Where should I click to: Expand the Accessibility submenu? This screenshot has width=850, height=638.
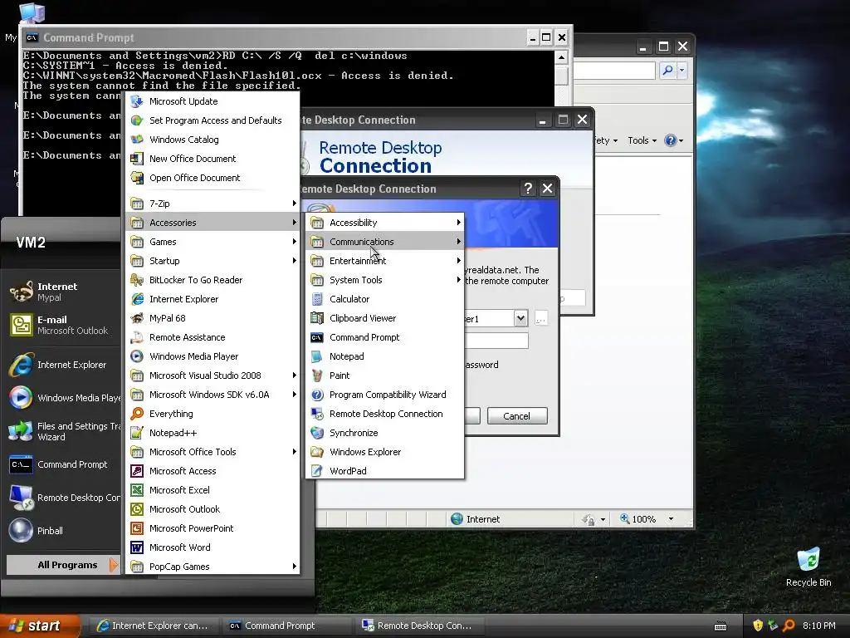pos(385,223)
